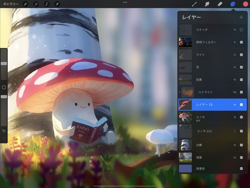Select the ハイライト layer thumbnail

[187, 92]
